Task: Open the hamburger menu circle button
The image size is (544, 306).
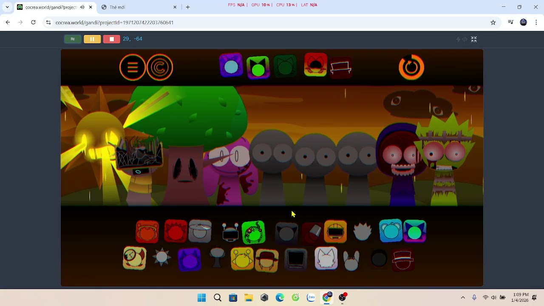Action: pyautogui.click(x=133, y=67)
